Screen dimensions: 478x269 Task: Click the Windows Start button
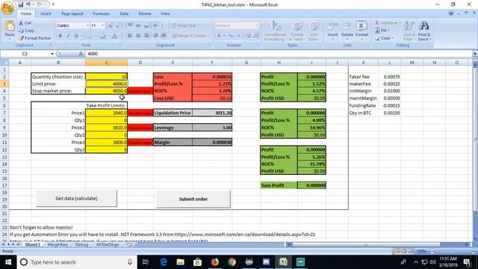point(8,262)
